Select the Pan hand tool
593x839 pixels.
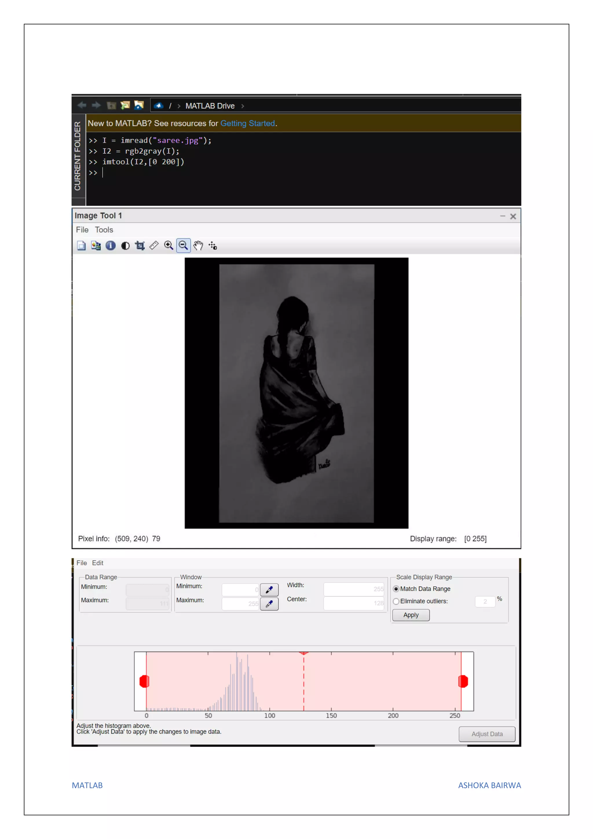[198, 246]
